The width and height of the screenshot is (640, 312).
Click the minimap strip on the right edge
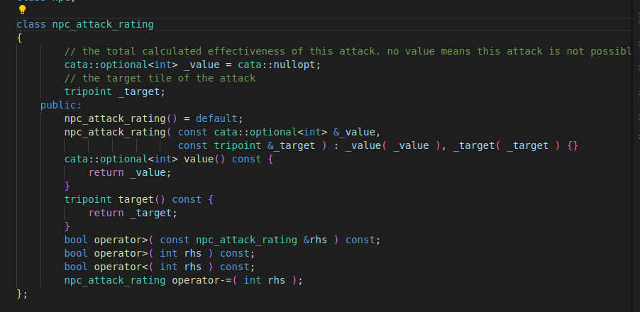[637, 156]
